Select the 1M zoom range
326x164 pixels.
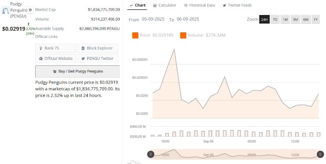[x=285, y=19]
